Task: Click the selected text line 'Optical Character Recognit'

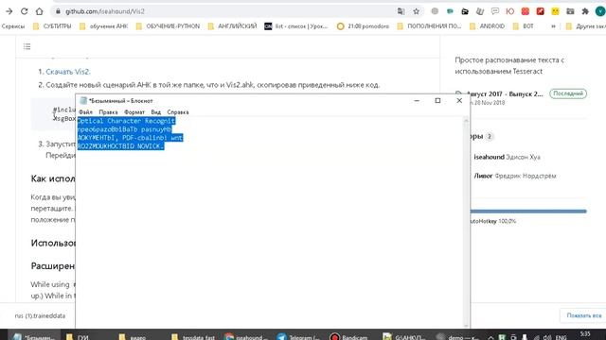Action: (126, 121)
